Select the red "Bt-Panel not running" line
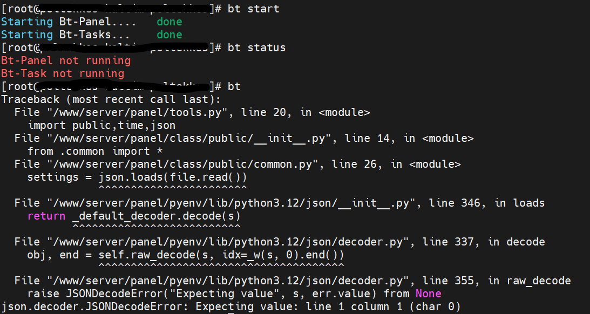This screenshot has width=590, height=314. [66, 60]
